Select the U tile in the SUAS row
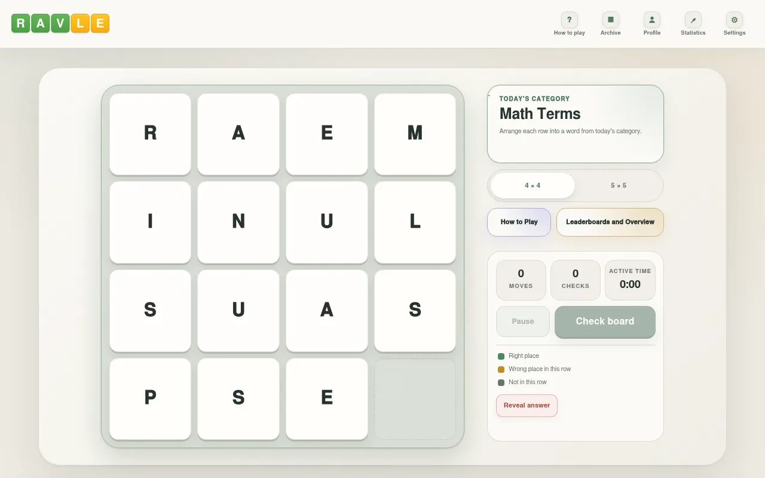This screenshot has height=478, width=765. 238,311
